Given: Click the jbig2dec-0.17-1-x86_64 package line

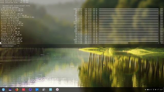Looking at the screenshot, I should (10, 33).
